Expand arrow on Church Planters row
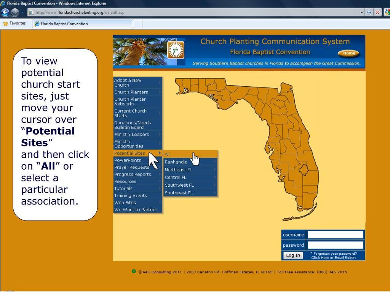 pos(160,92)
